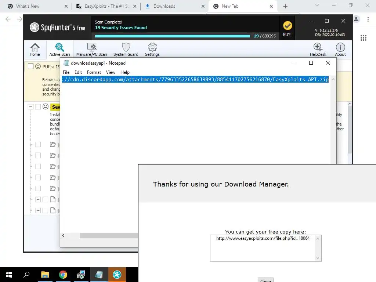The image size is (376, 282).
Task: Open Notepad File menu
Action: tap(66, 72)
